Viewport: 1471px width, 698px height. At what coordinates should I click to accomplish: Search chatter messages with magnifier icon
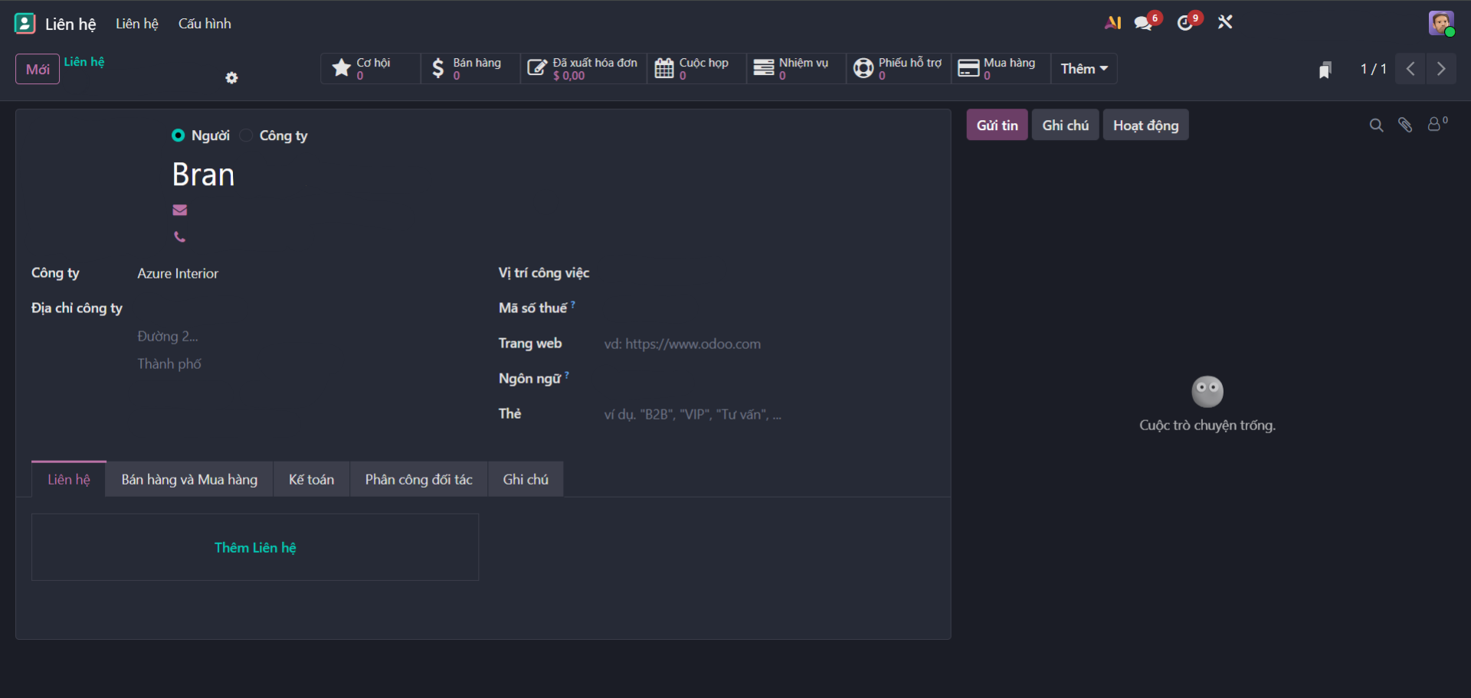point(1376,126)
